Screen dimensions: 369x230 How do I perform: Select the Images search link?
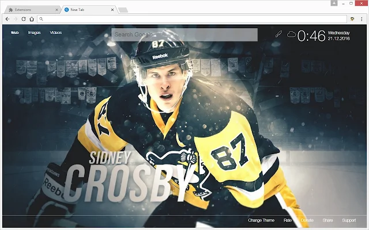point(35,33)
